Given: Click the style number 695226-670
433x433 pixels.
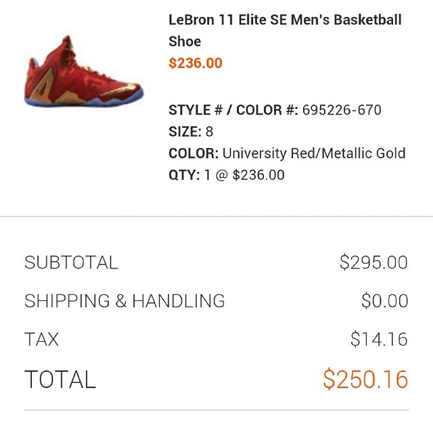Looking at the screenshot, I should click(342, 110).
